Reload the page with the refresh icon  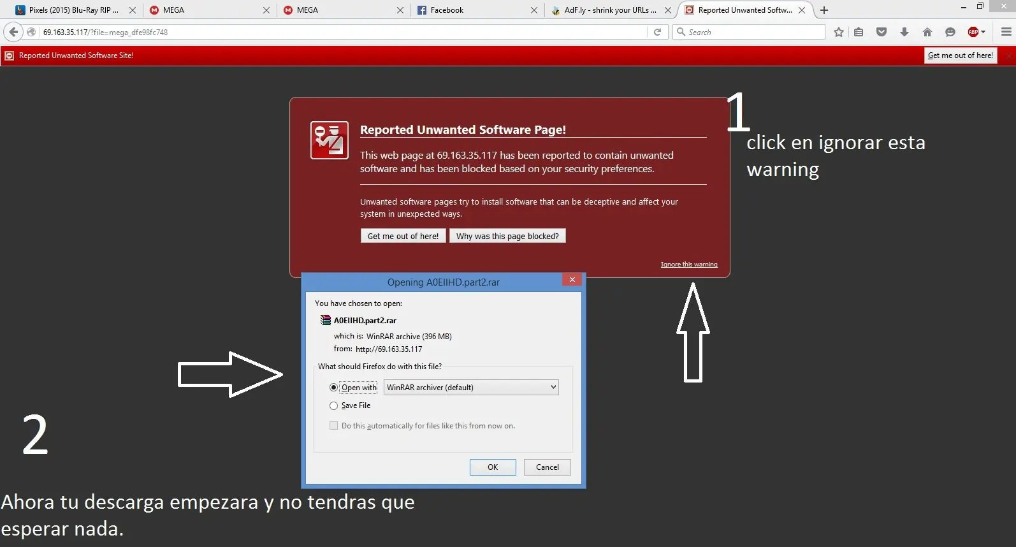pos(657,32)
